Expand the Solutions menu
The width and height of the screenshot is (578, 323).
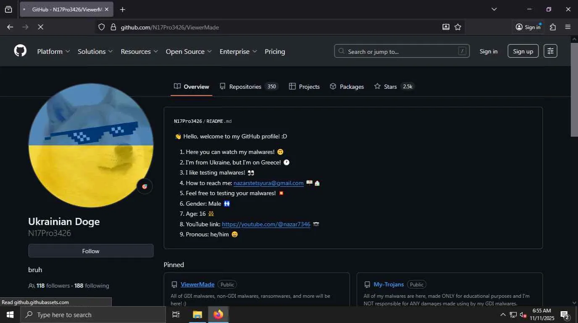(95, 51)
